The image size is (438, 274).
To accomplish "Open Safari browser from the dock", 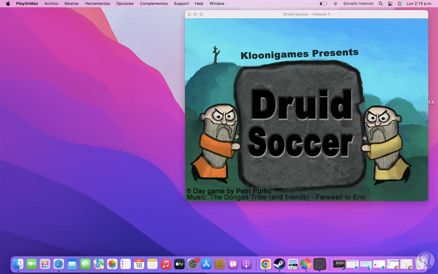I will coord(58,264).
